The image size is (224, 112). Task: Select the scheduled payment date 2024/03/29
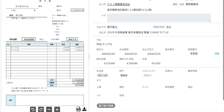154,54
